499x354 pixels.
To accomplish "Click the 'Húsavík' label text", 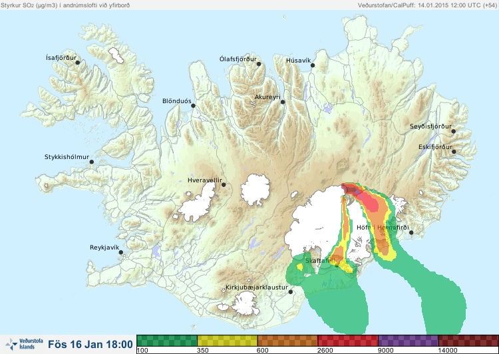I will pyautogui.click(x=299, y=61).
